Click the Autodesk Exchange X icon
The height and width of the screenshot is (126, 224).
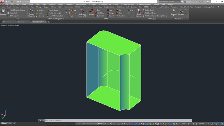click(200, 2)
